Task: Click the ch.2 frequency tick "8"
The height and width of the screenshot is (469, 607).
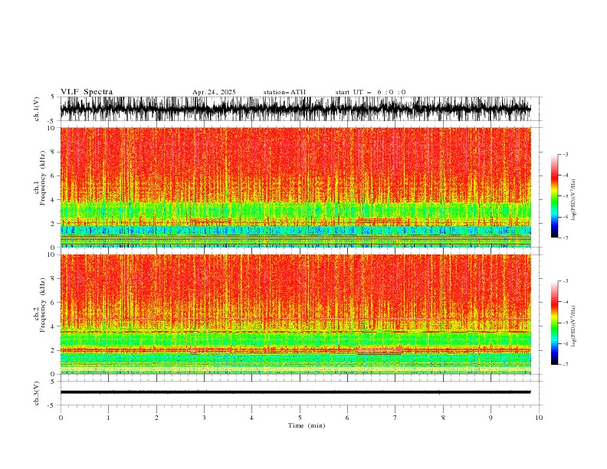Action: (x=53, y=279)
